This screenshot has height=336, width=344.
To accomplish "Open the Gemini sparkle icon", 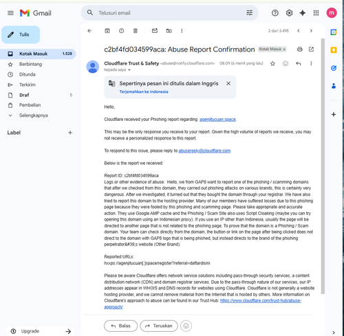I will pyautogui.click(x=303, y=13).
